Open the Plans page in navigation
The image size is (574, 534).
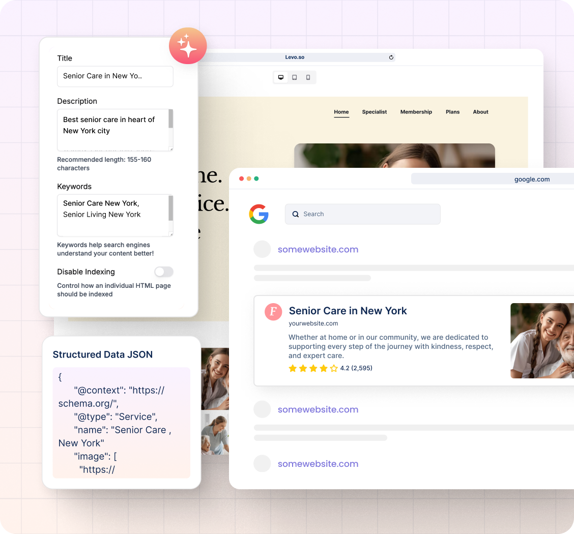(452, 112)
